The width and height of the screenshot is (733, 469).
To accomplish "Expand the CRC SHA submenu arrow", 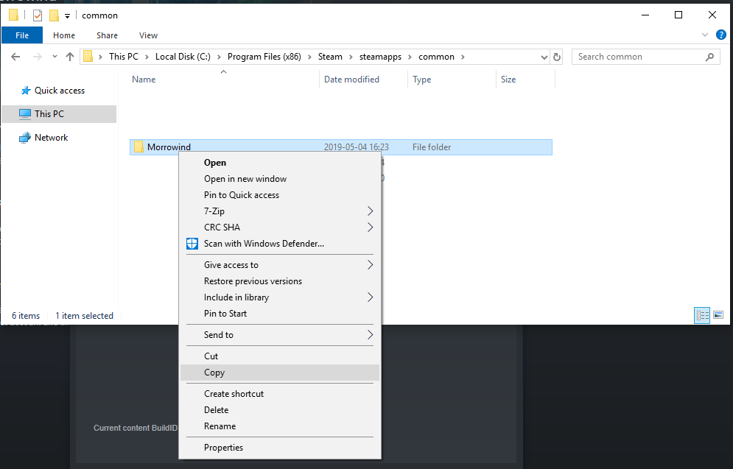I will click(371, 228).
